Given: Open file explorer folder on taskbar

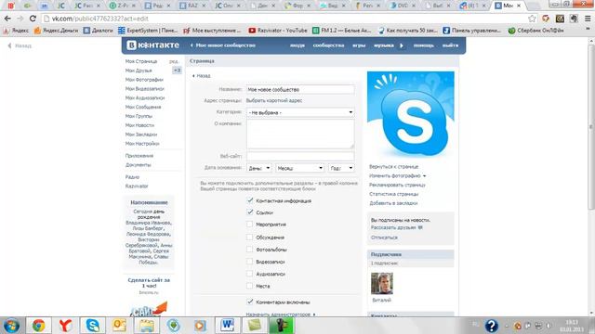Looking at the screenshot, I should (x=147, y=326).
